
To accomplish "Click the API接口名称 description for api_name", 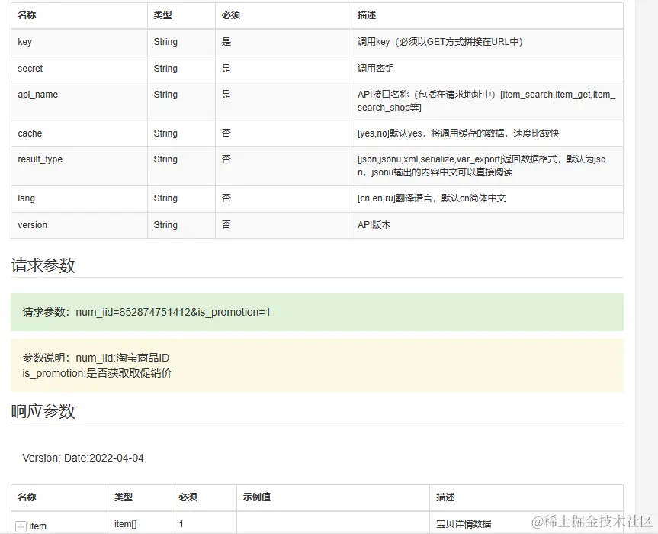I will coord(486,101).
